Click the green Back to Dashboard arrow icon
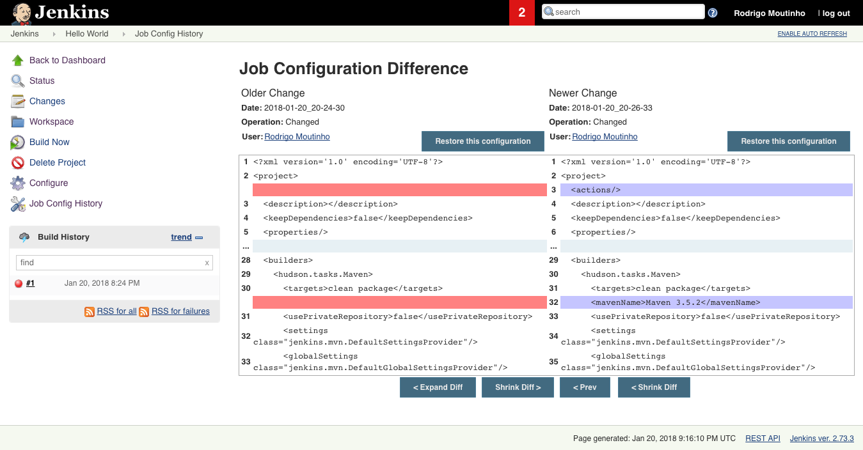The width and height of the screenshot is (863, 450). tap(18, 60)
